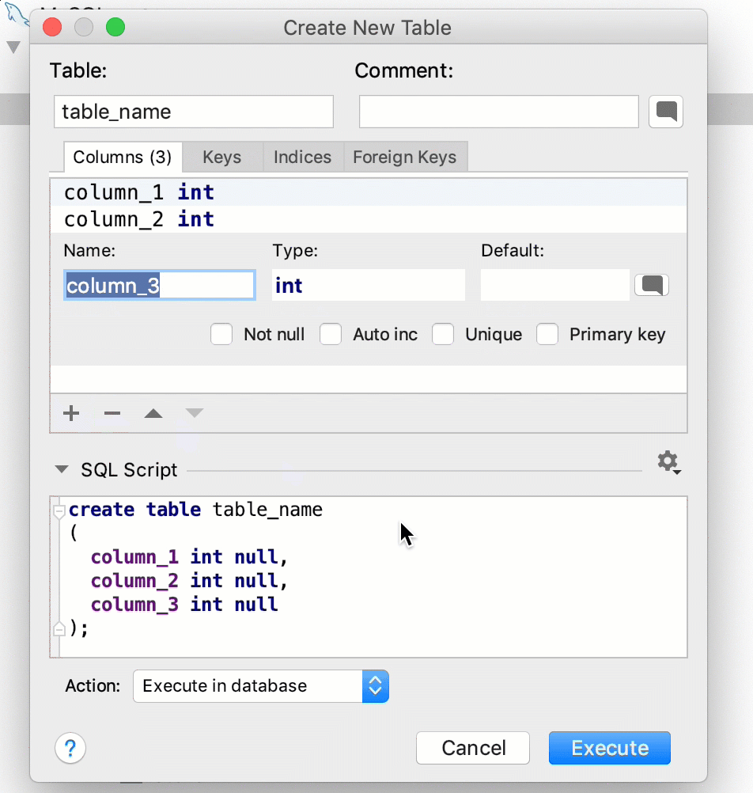Viewport: 753px width, 793px height.
Task: Enable the Auto inc checkbox
Action: [331, 334]
